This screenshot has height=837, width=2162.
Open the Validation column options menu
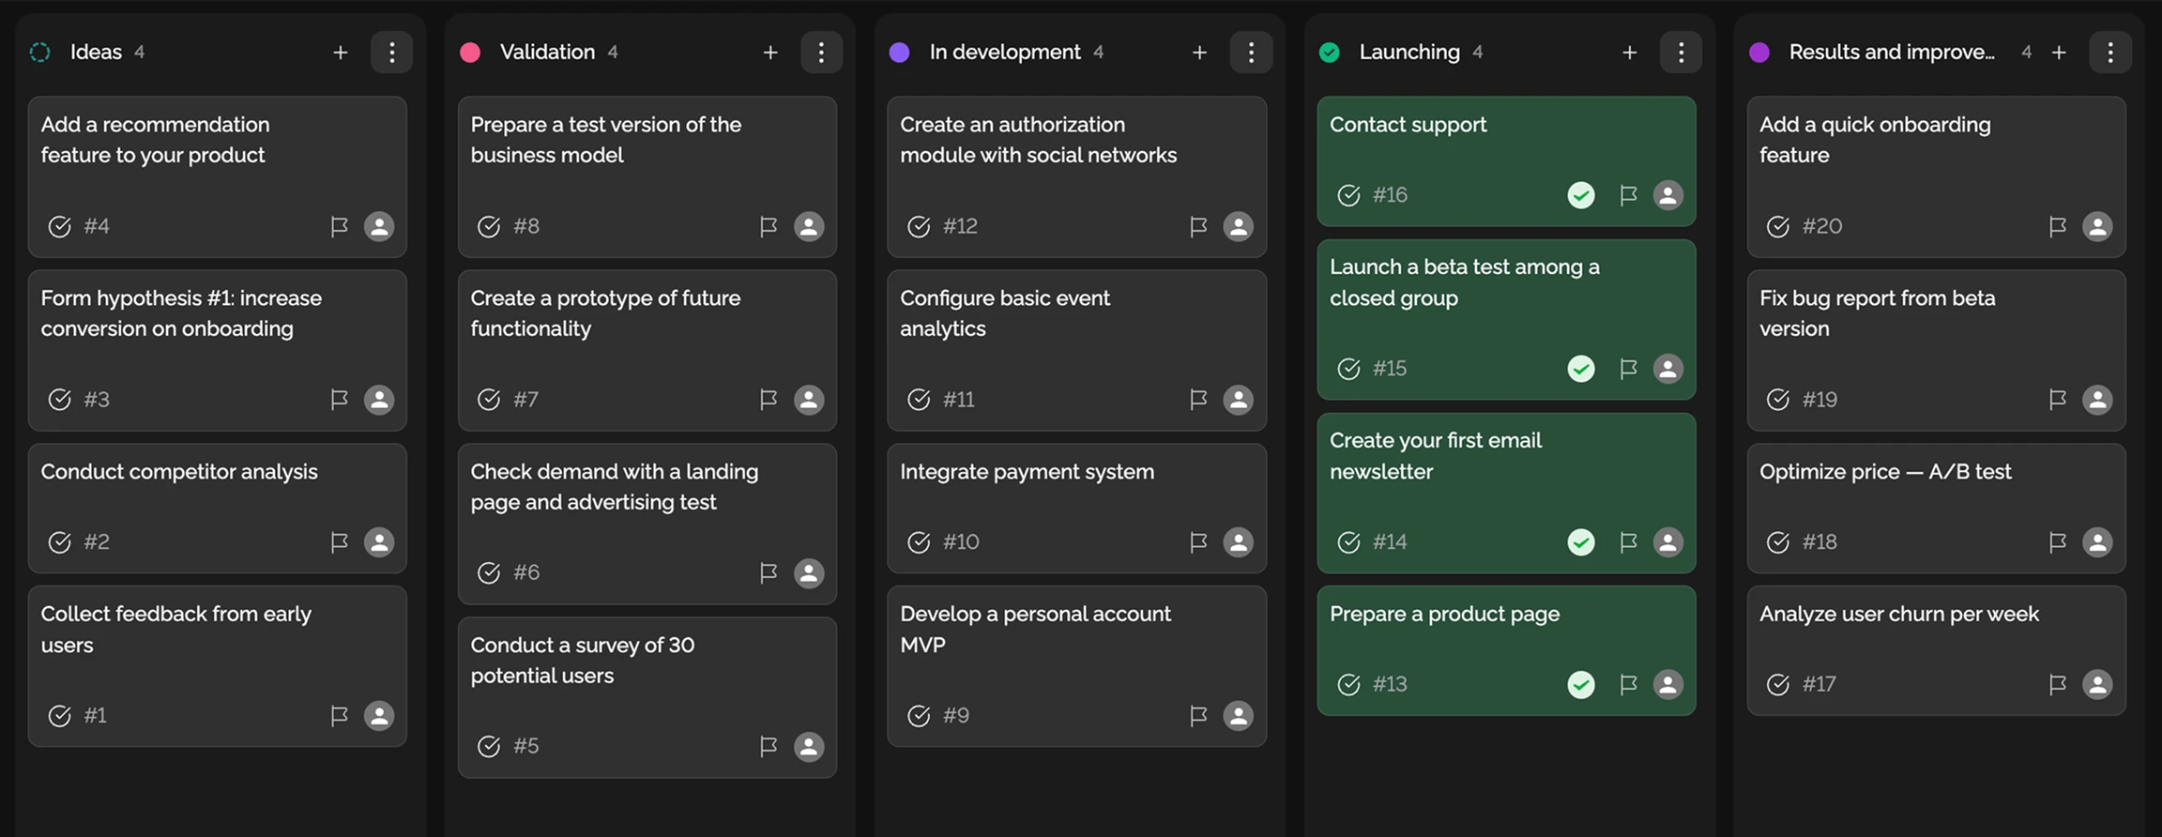821,53
